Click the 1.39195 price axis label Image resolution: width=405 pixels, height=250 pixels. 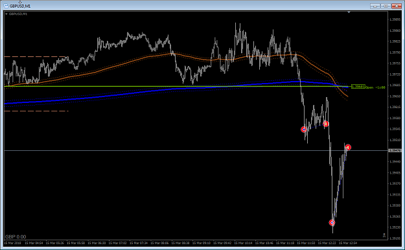[x=395, y=238]
